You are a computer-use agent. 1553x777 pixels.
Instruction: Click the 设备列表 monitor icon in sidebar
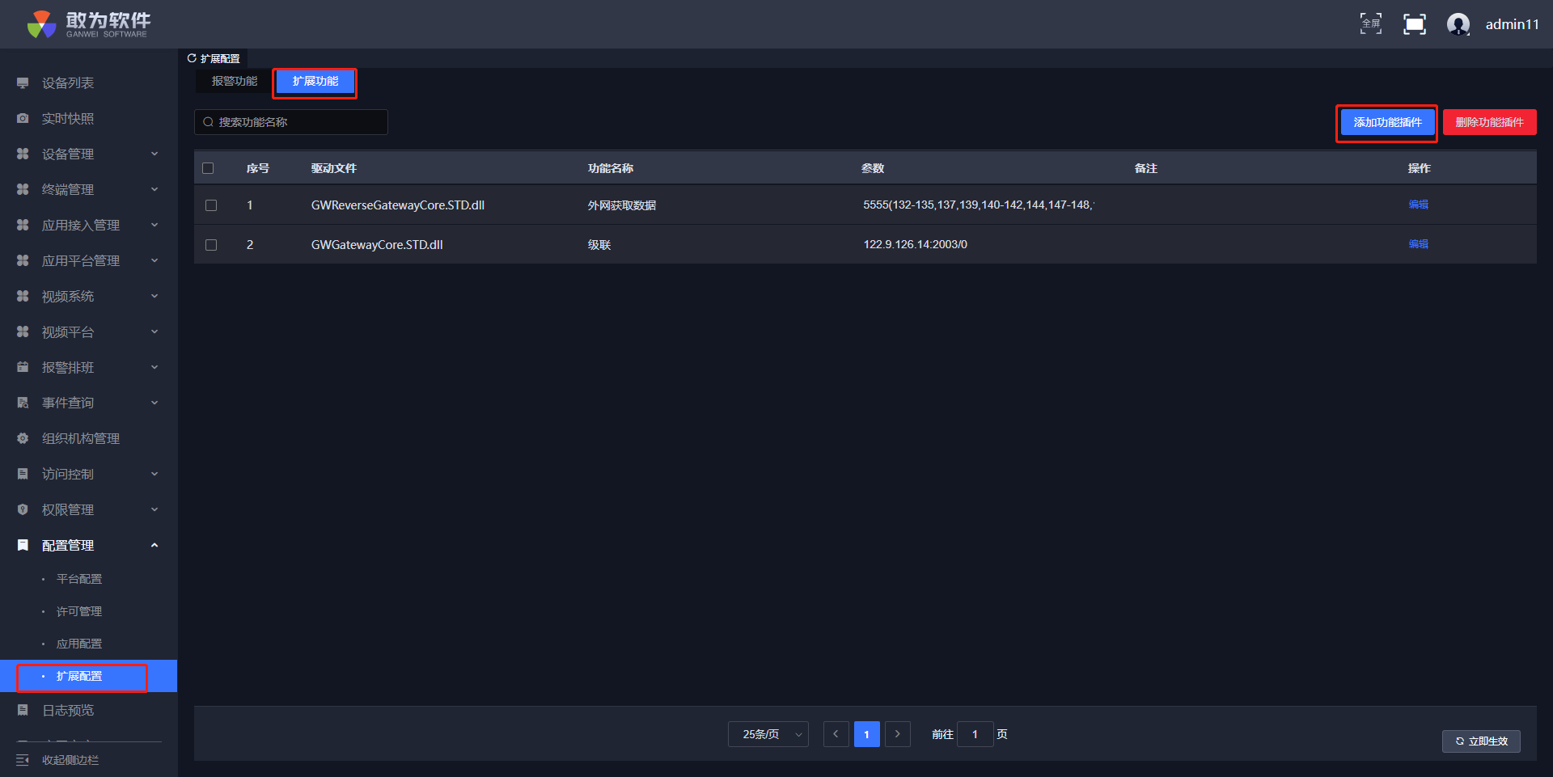click(x=23, y=83)
